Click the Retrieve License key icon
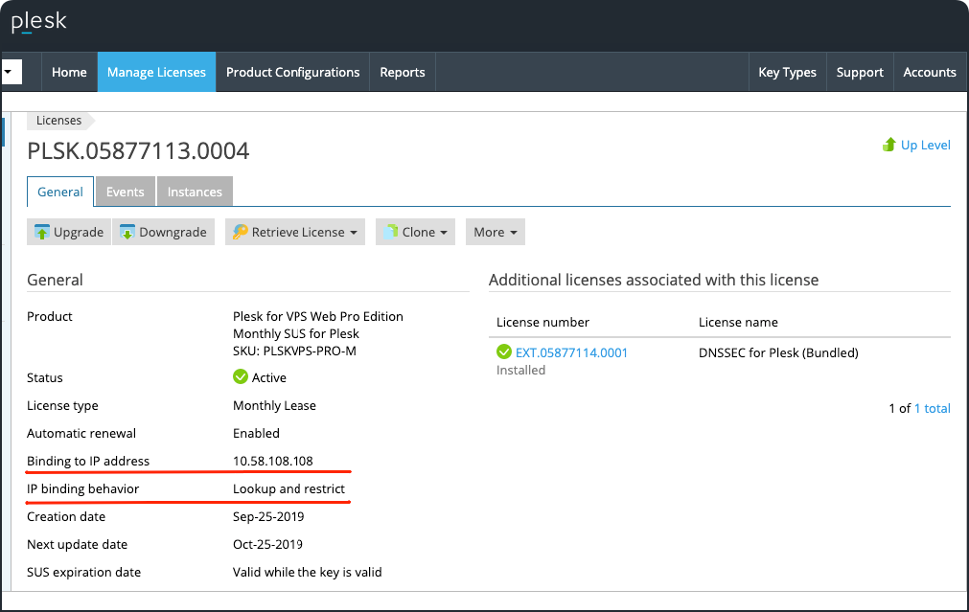969x612 pixels. click(x=240, y=233)
